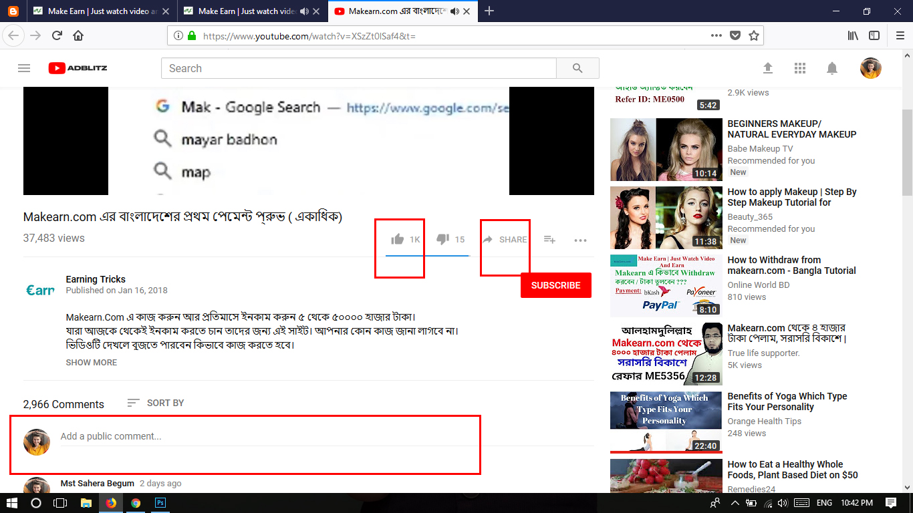
Task: Open the three-dot more actions menu
Action: click(580, 240)
